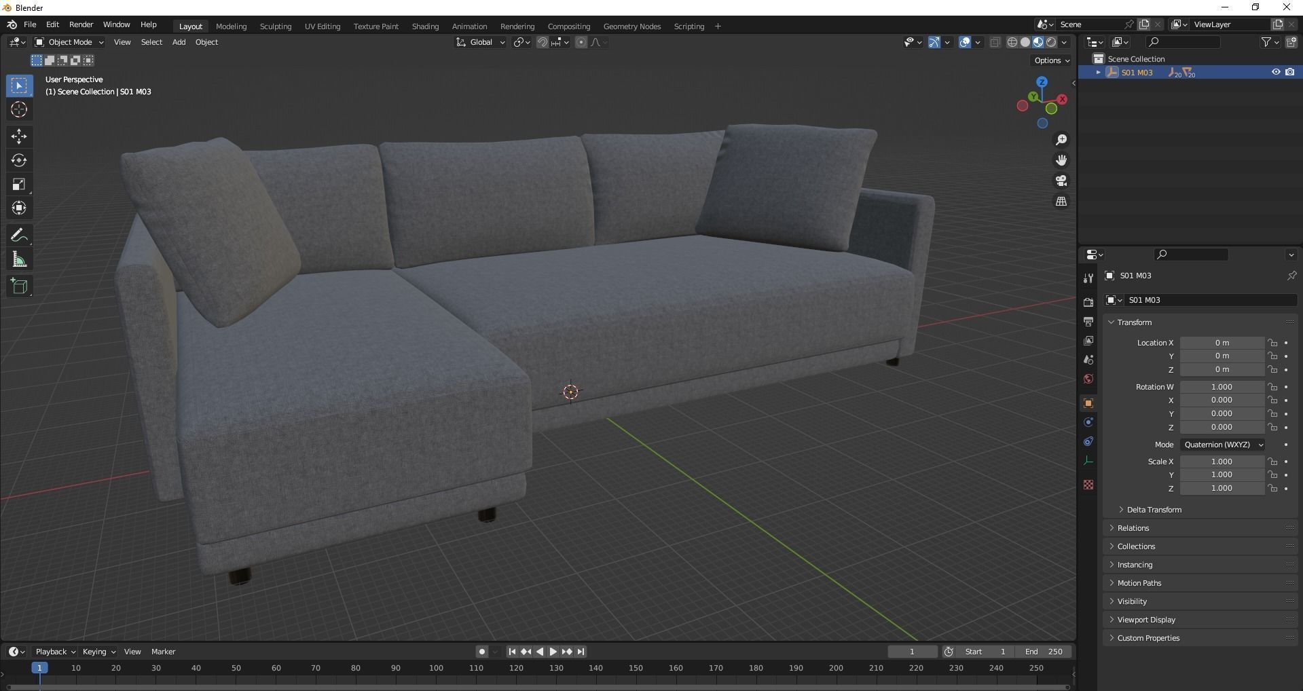Expand the Delta Transform section
The height and width of the screenshot is (691, 1303).
click(x=1154, y=510)
